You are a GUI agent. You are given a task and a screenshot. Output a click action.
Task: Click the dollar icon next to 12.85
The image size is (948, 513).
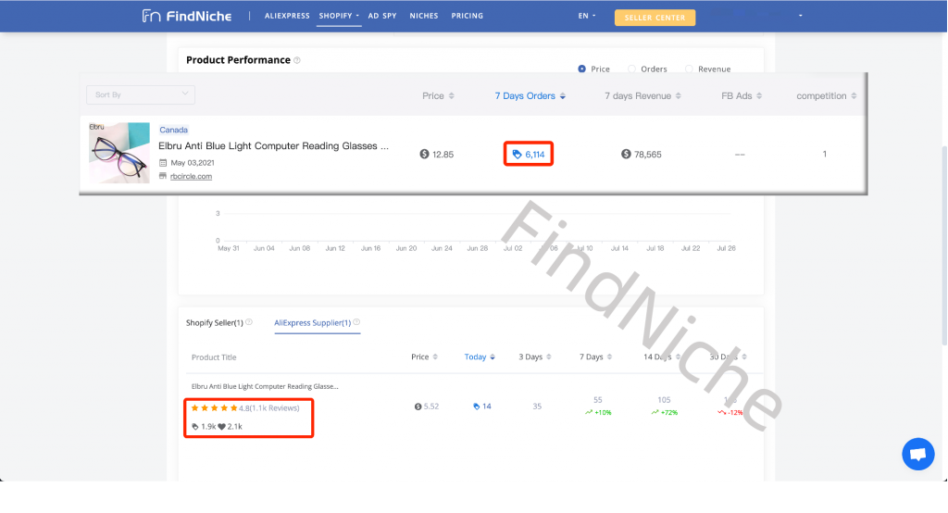tap(424, 155)
